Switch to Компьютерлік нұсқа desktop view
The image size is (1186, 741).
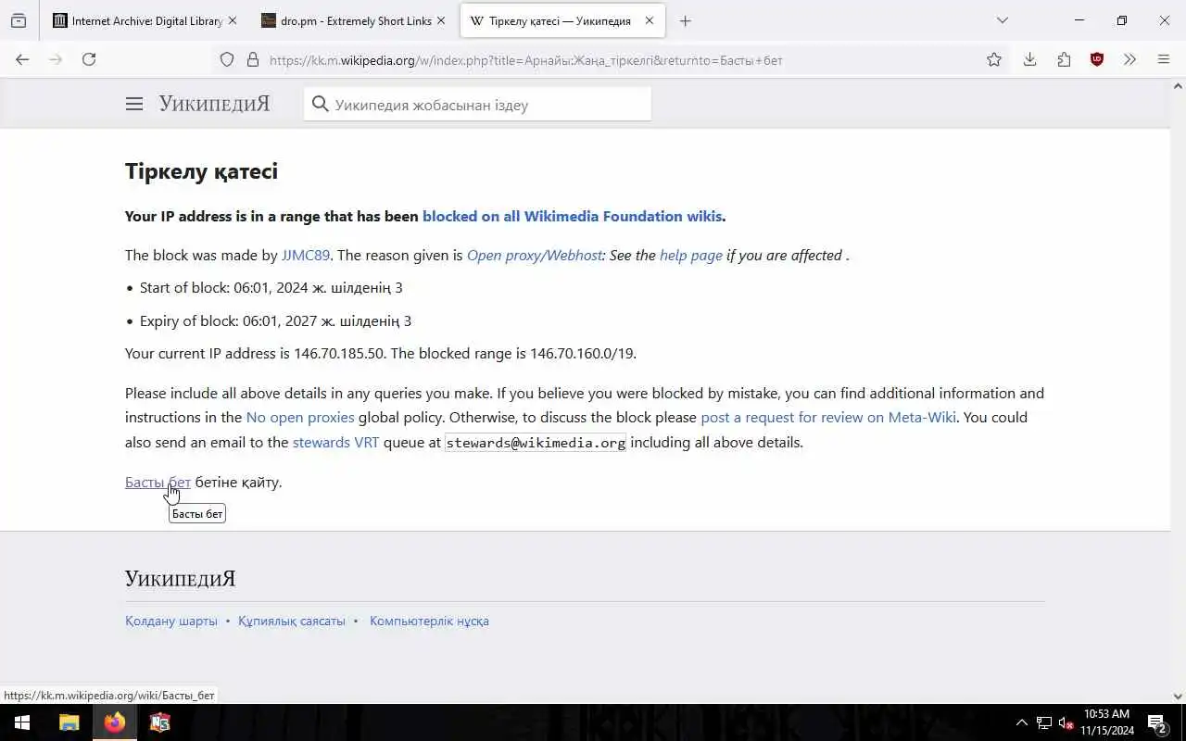click(x=429, y=621)
